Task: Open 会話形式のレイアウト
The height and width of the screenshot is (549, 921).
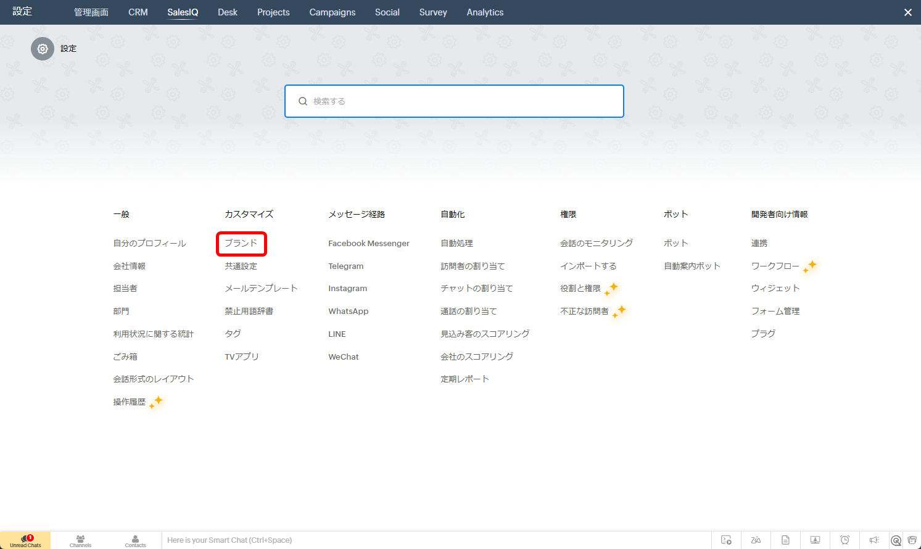Action: pos(154,379)
